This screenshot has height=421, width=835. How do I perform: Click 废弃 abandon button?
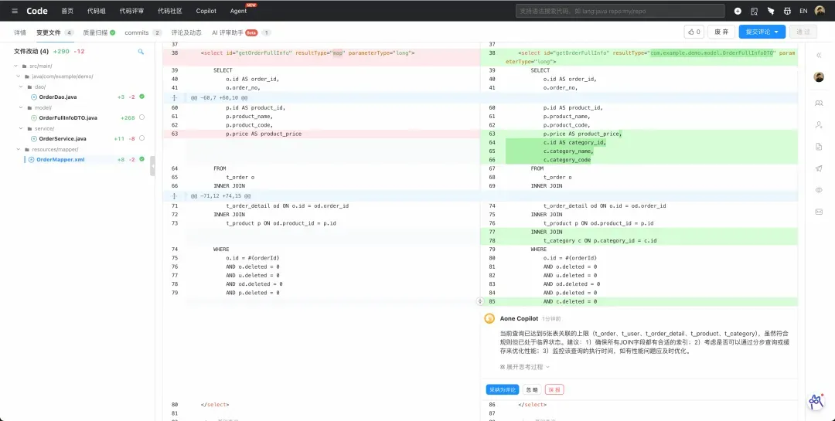[721, 32]
